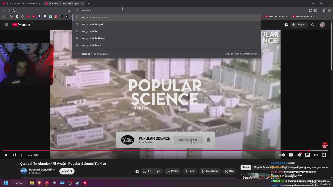333x187 pixels.
Task: Select 'margot r - Google Arama' suggestion
Action: (x=166, y=17)
